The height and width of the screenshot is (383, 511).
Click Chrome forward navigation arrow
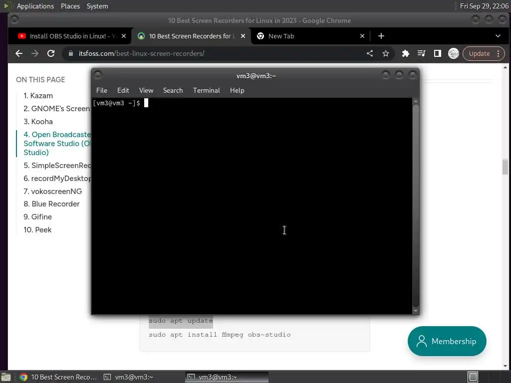pos(35,53)
